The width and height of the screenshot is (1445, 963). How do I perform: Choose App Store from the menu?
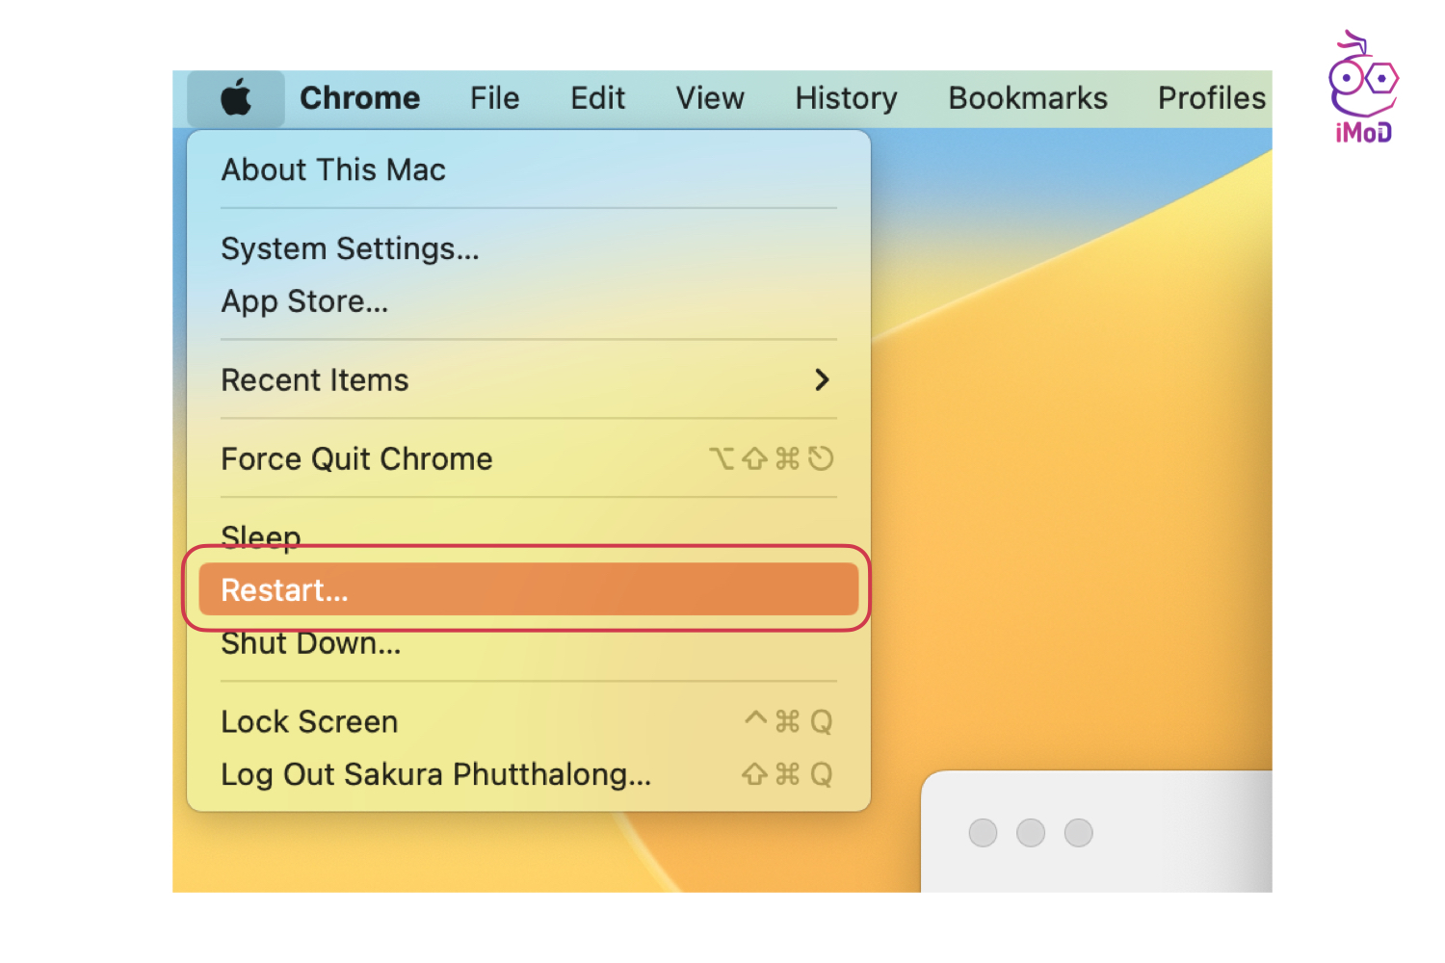(x=304, y=301)
